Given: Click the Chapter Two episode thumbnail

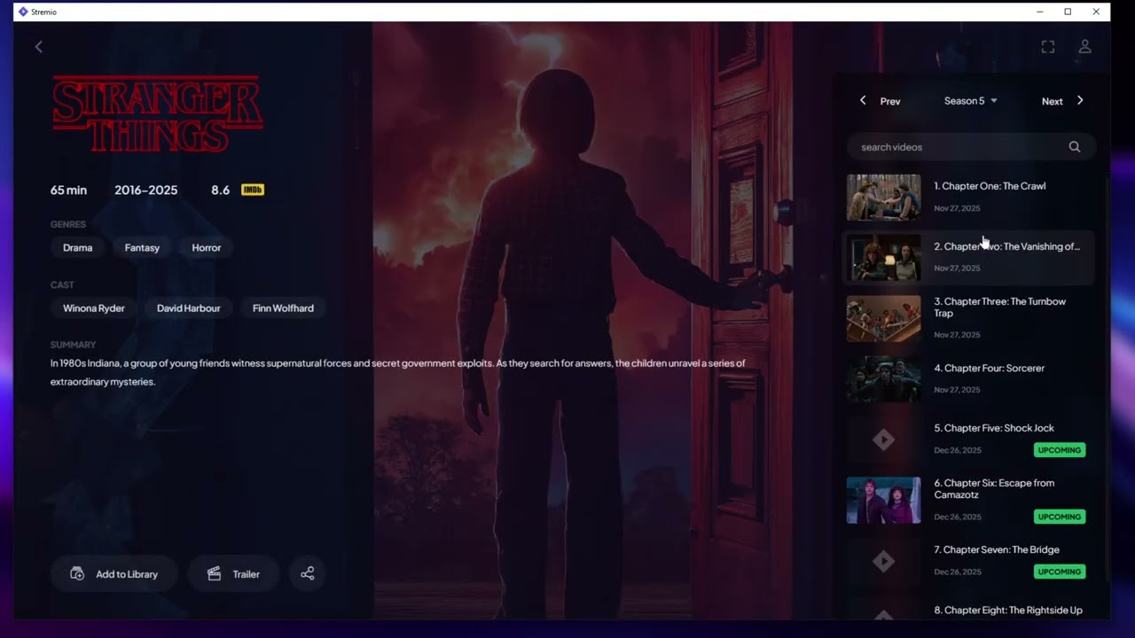Looking at the screenshot, I should (x=884, y=257).
